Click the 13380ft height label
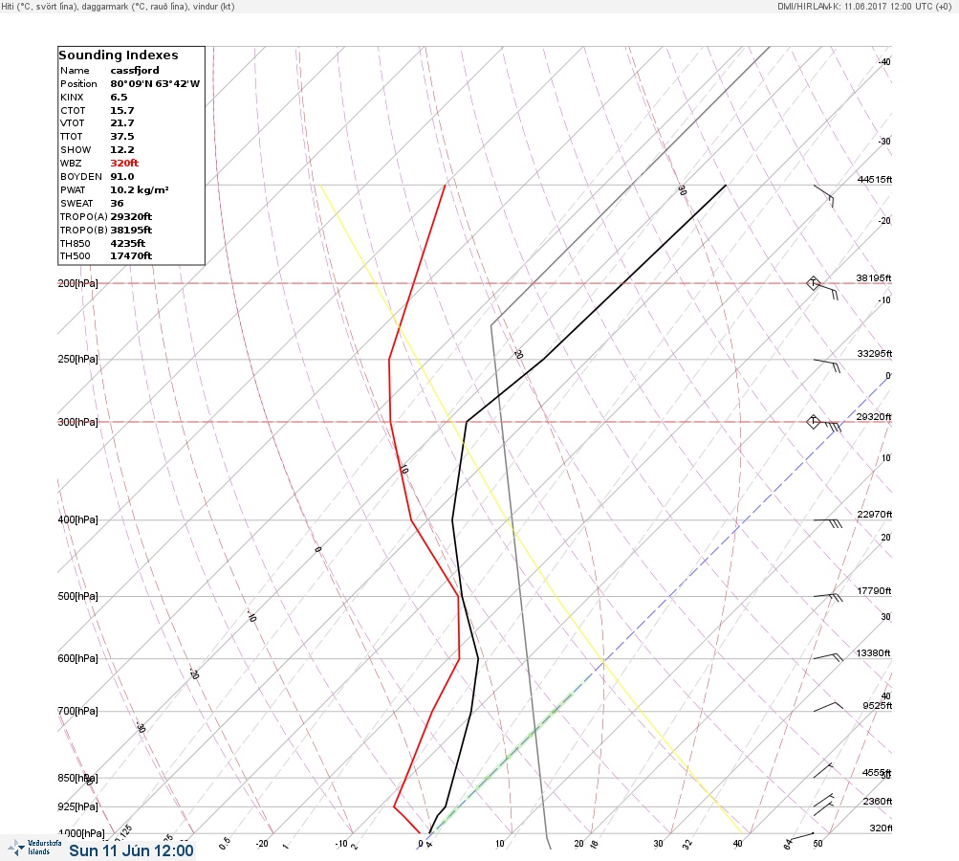Screen dimensions: 959x861 [x=873, y=653]
